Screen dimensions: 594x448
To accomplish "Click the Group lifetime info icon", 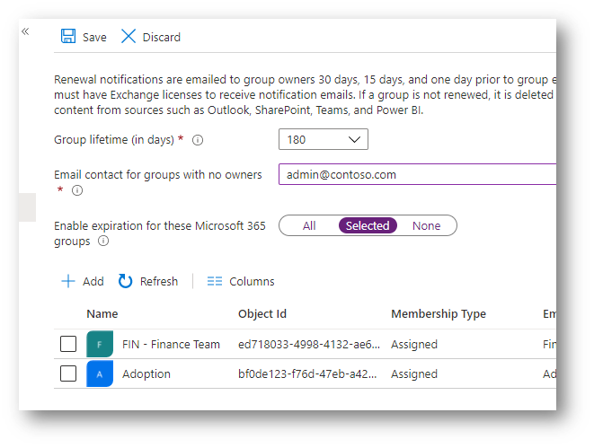I will pos(198,140).
